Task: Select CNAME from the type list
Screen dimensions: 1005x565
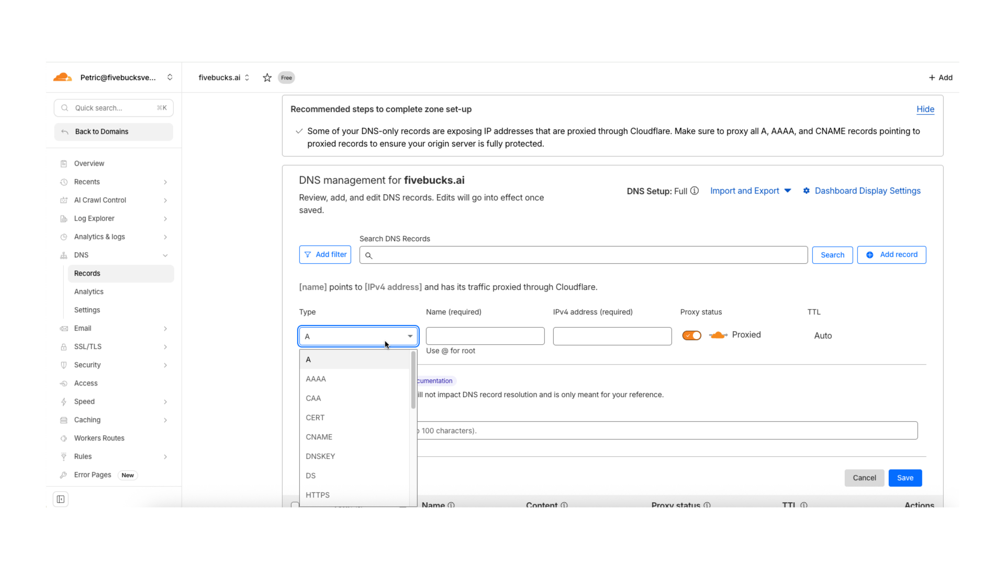Action: pos(319,437)
